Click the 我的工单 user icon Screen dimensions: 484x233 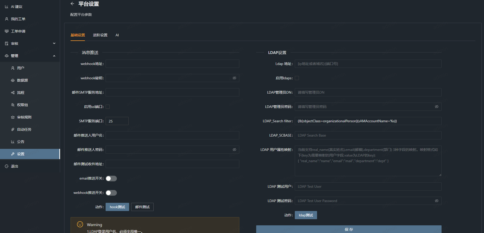pyautogui.click(x=7, y=19)
